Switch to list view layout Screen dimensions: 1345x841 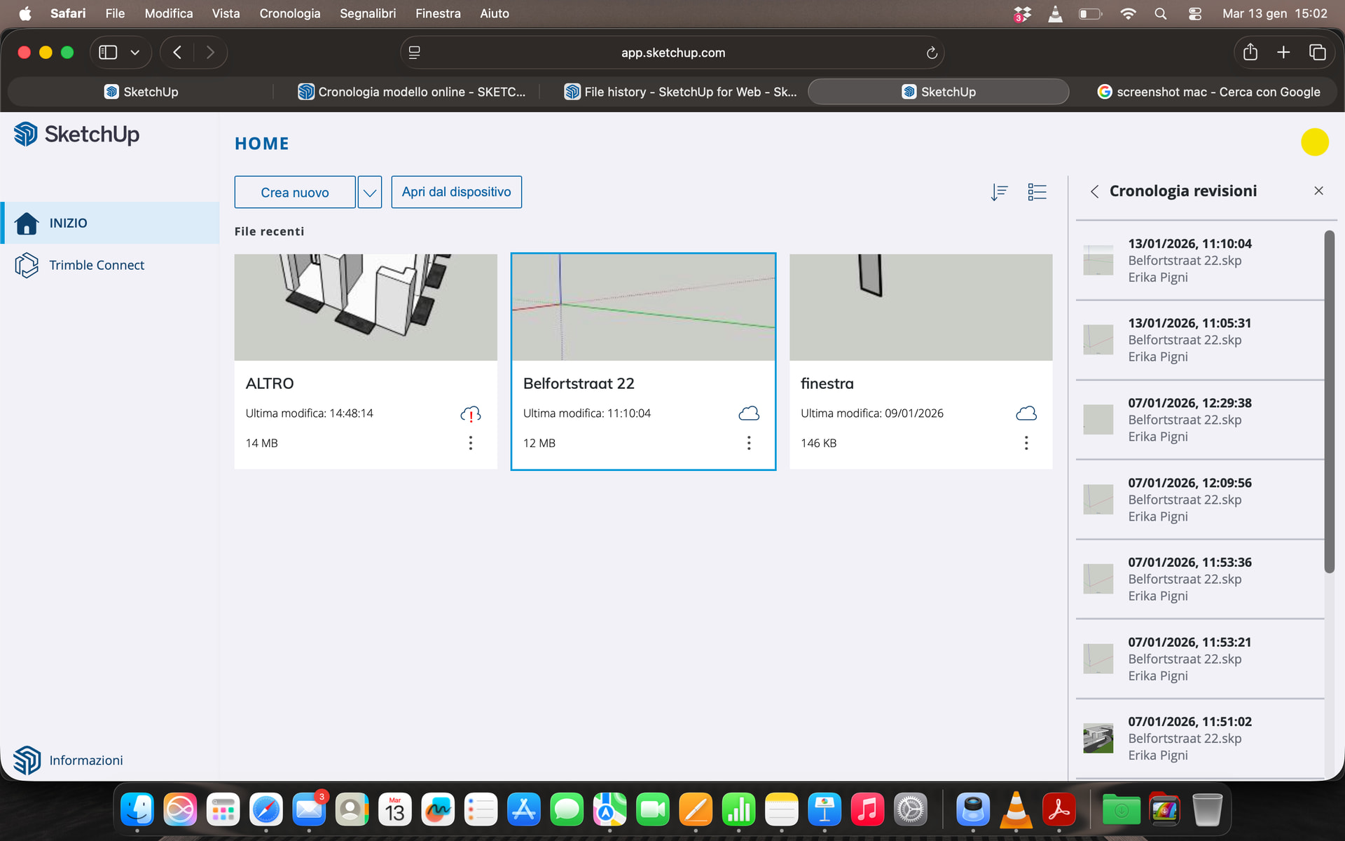(1037, 191)
